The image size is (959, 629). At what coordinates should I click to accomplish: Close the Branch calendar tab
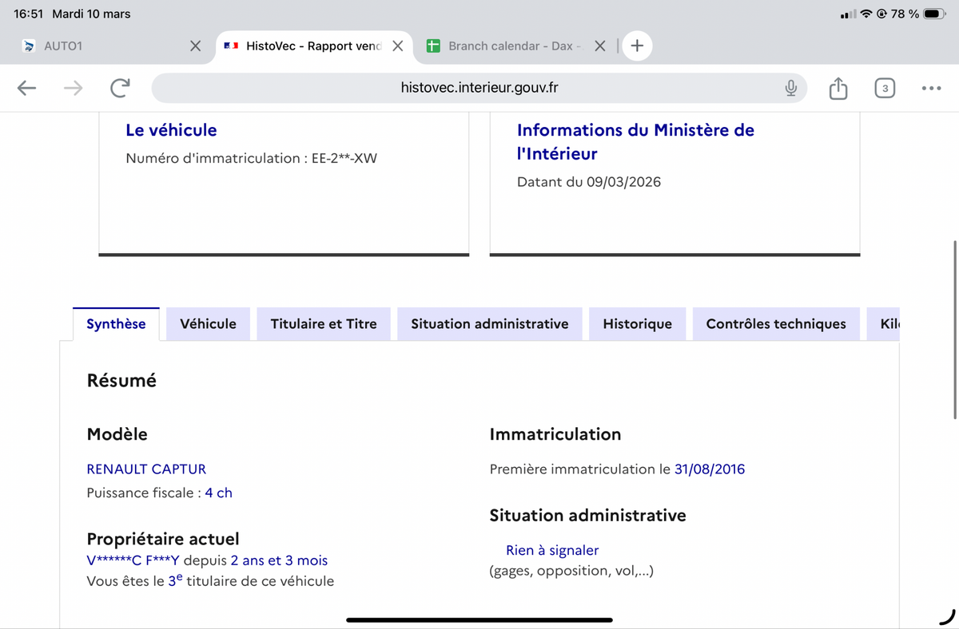coord(600,46)
